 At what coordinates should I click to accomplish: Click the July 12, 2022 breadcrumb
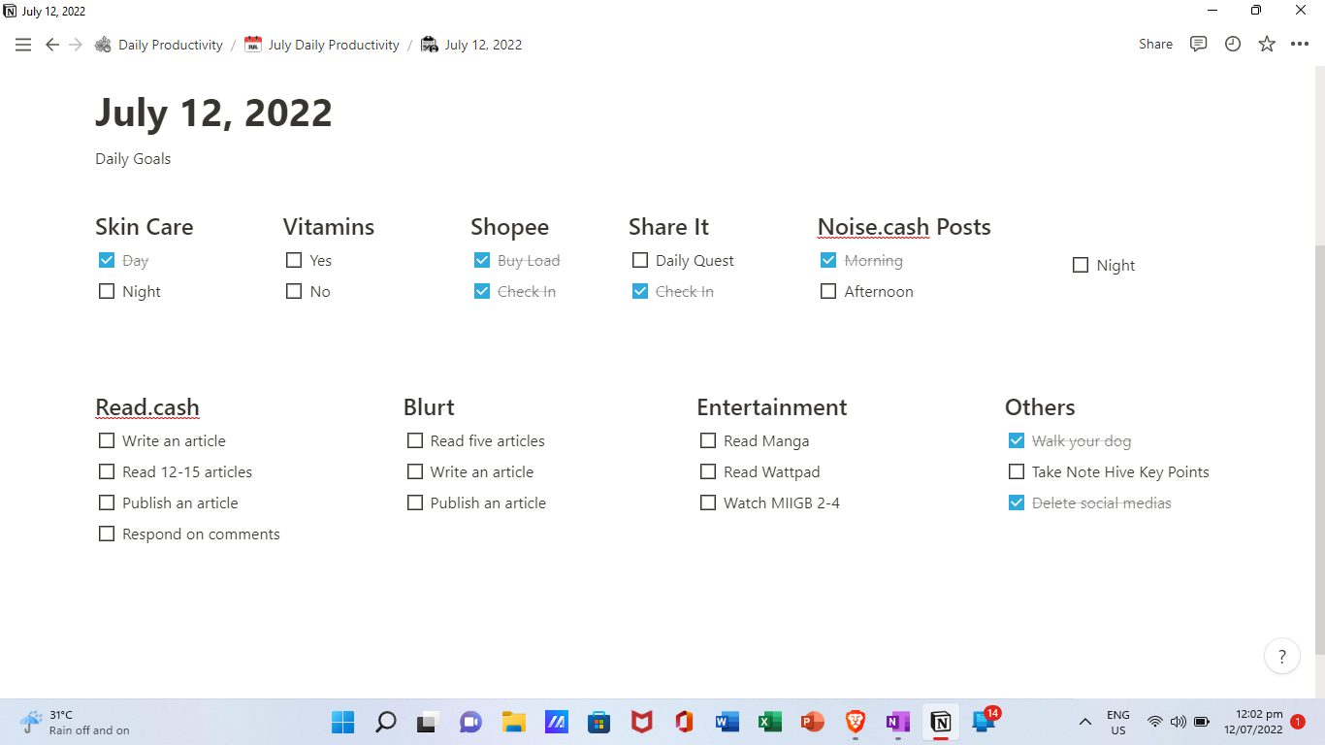click(x=471, y=45)
